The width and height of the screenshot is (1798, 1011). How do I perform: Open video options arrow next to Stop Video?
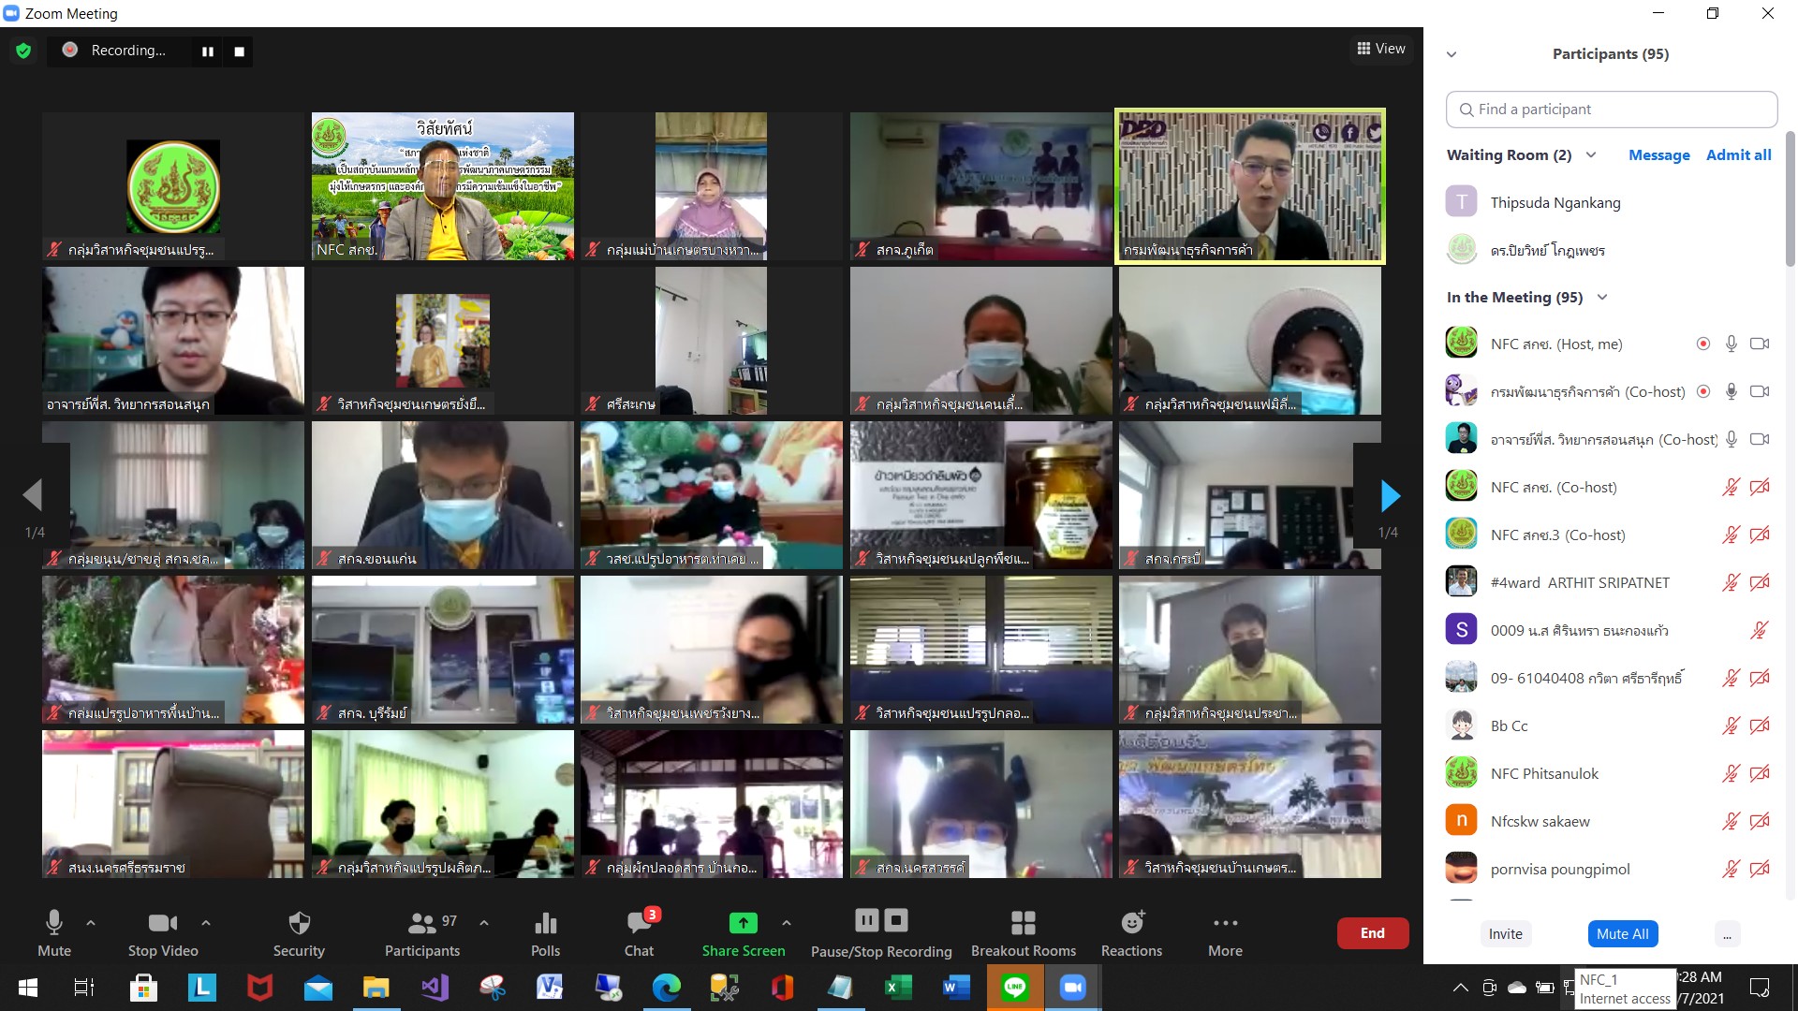click(206, 923)
